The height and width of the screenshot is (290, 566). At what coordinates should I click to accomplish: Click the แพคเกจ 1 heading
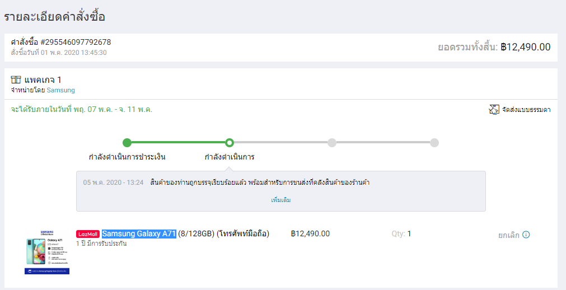43,80
